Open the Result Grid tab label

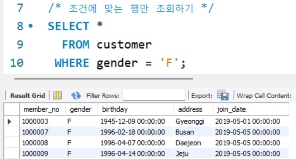point(27,96)
